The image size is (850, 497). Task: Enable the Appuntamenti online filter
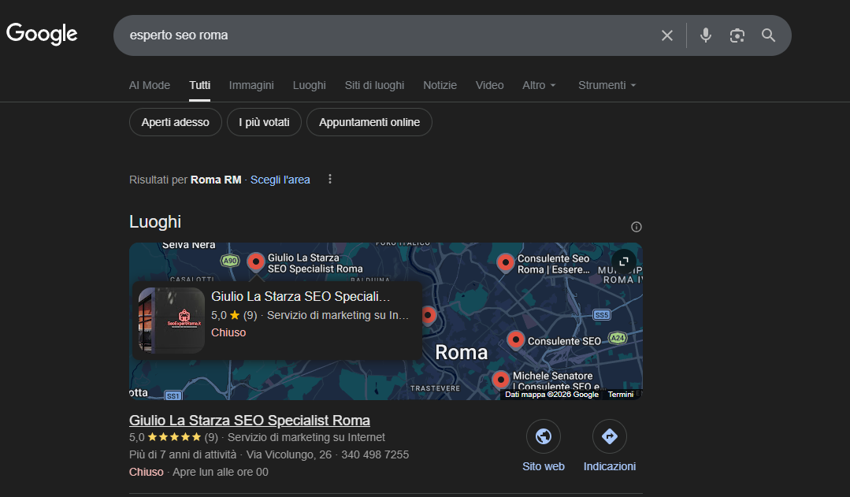tap(369, 122)
